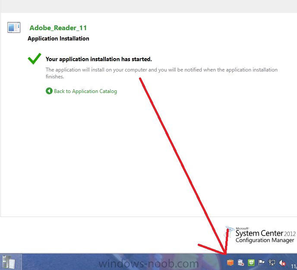
Task: Click the System Center 2012 Configuration Manager logo
Action: coord(260,235)
